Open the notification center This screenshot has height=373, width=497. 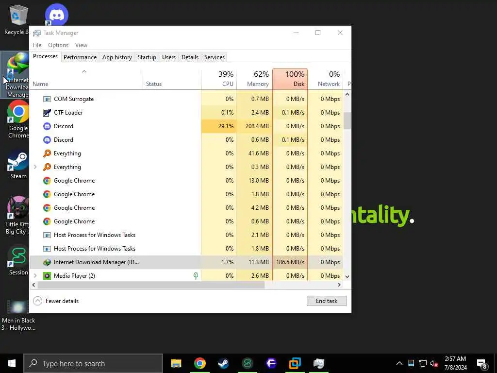coord(481,364)
